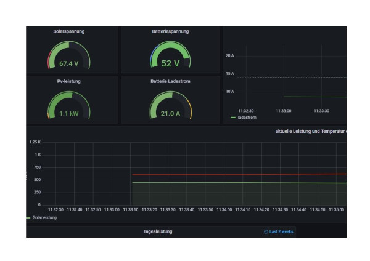Toggle the ladestrom series legend label
This screenshot has height=261, width=370.
click(x=247, y=117)
